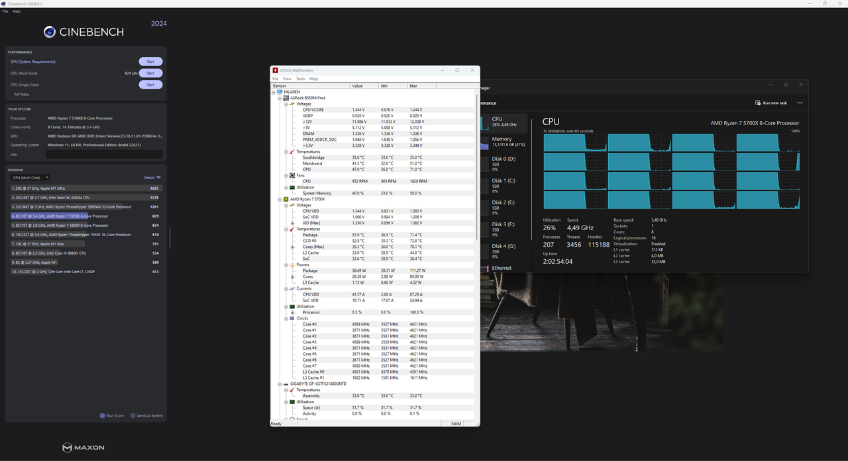This screenshot has height=461, width=848.
Task: Open HWMonitor File menu
Action: point(276,79)
